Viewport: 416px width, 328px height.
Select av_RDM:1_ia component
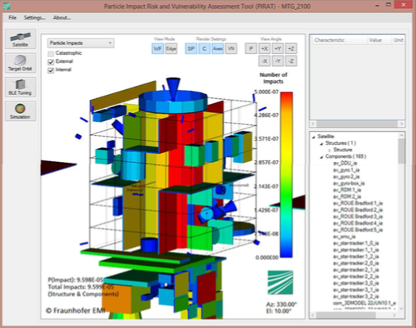pyautogui.click(x=347, y=190)
